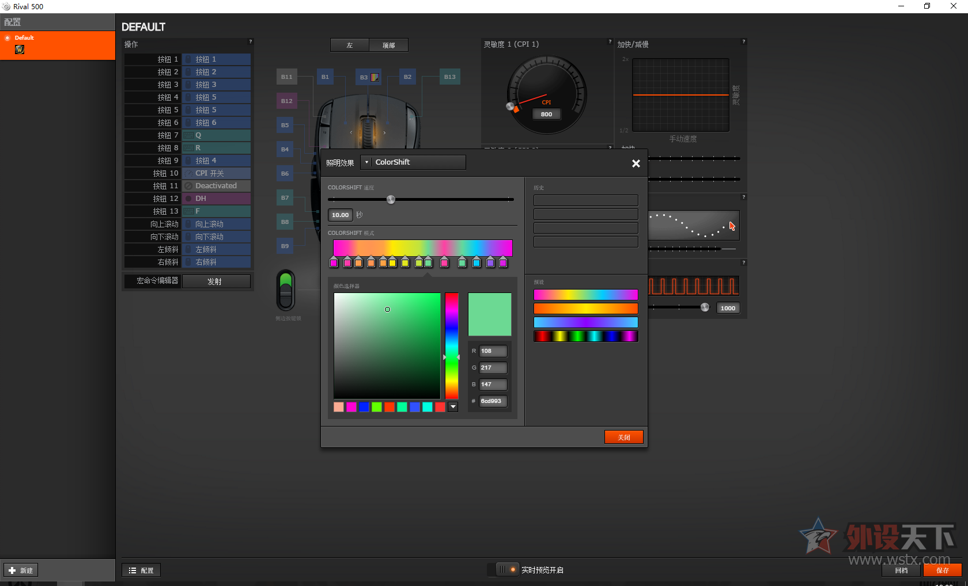This screenshot has width=968, height=586.
Task: Expand the 配置 list at bottom
Action: pyautogui.click(x=141, y=570)
